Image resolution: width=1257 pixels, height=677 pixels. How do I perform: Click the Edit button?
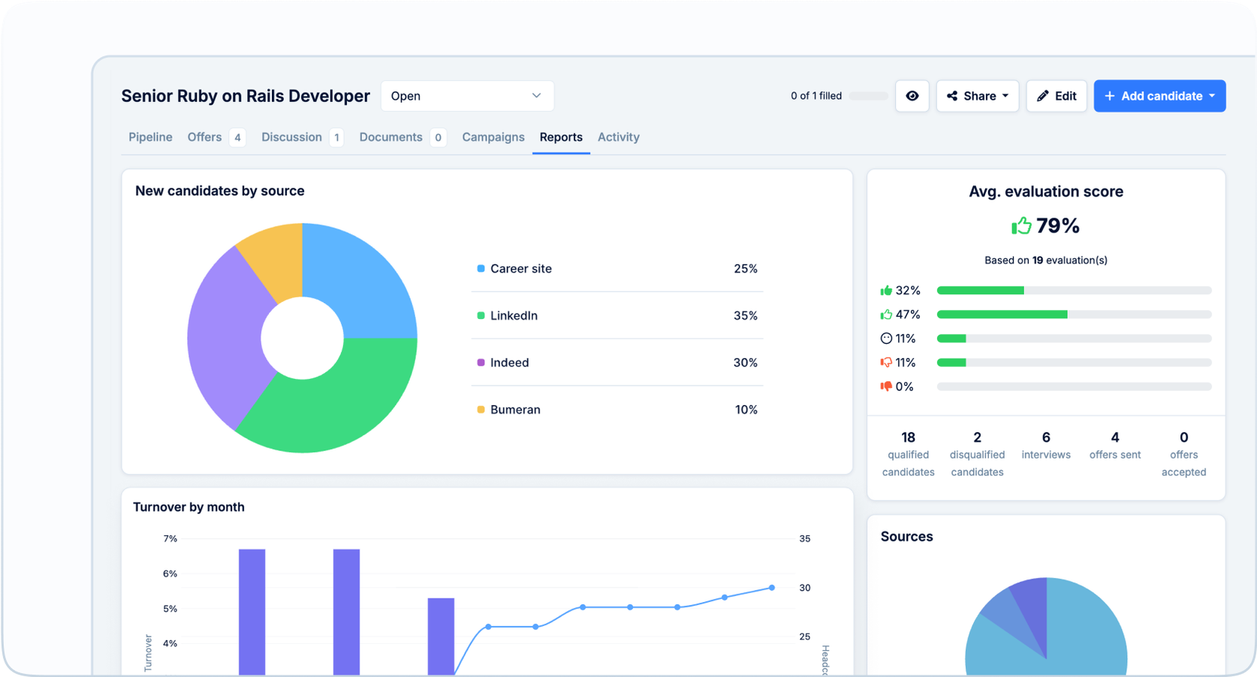[x=1056, y=96]
